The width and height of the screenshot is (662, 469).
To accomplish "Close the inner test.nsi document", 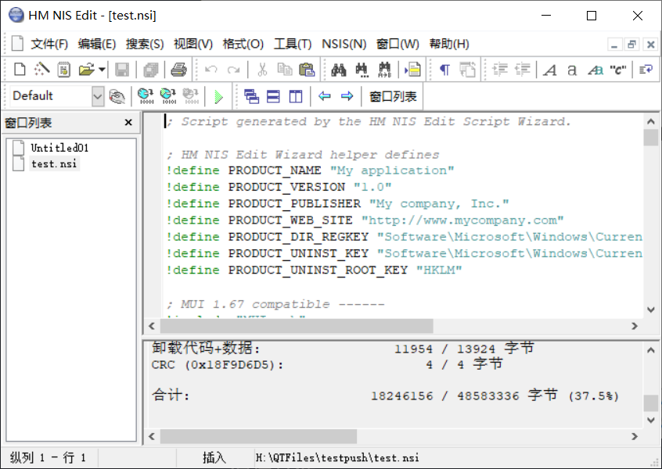I will tap(650, 45).
